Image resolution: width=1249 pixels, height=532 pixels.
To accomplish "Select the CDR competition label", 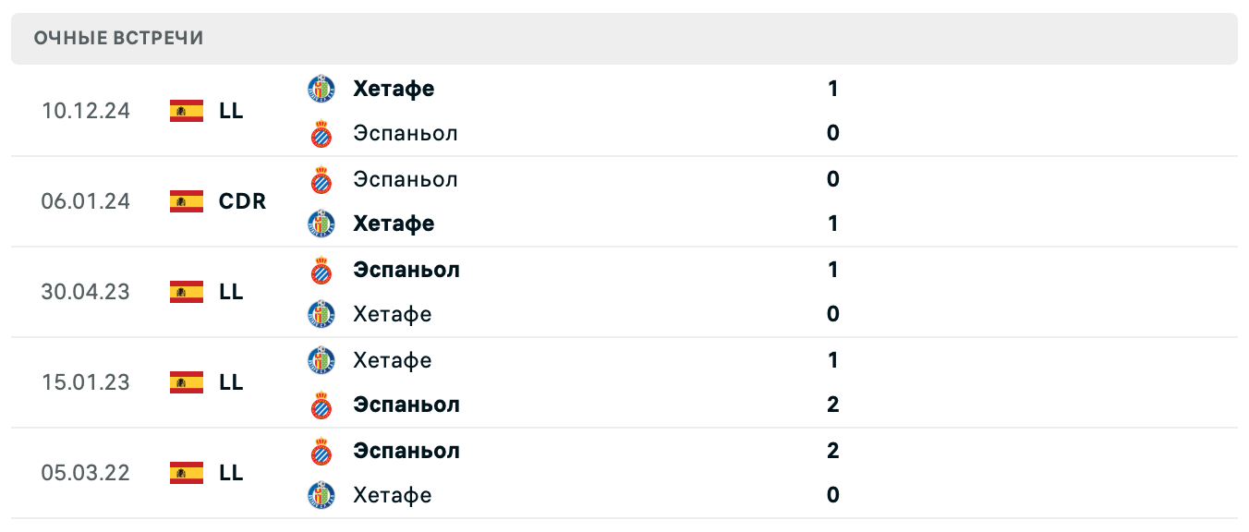I will pyautogui.click(x=243, y=201).
